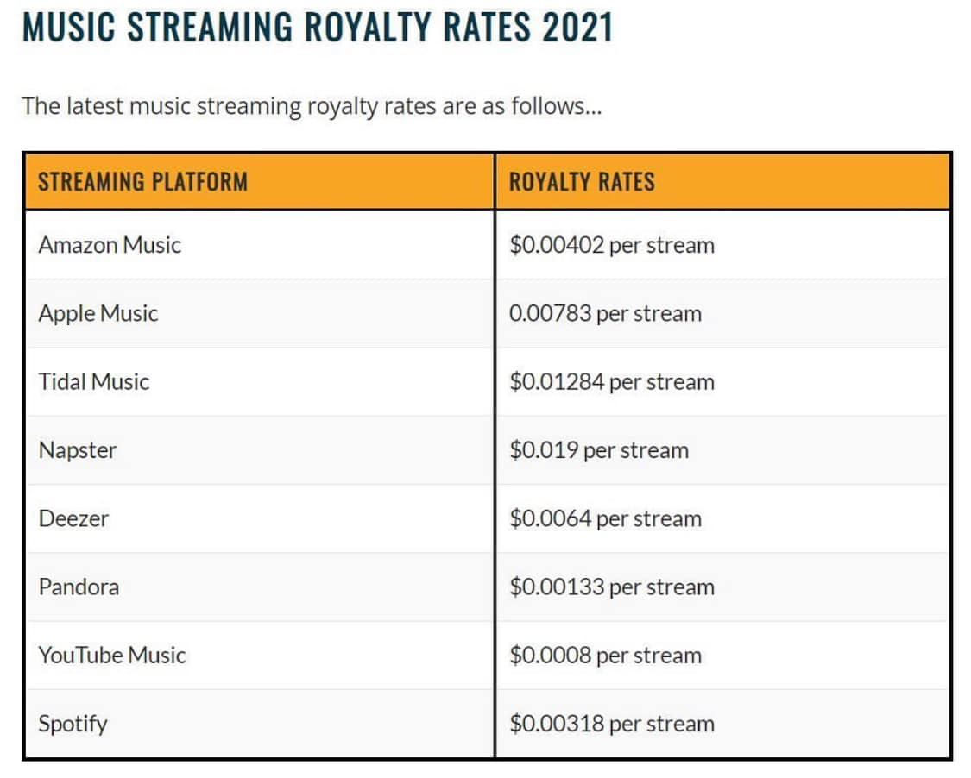971x778 pixels.
Task: Select the 0.00783 per stream value
Action: click(x=605, y=313)
